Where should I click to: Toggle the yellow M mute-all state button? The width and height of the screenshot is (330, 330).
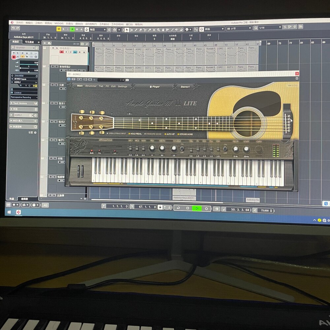(59, 29)
